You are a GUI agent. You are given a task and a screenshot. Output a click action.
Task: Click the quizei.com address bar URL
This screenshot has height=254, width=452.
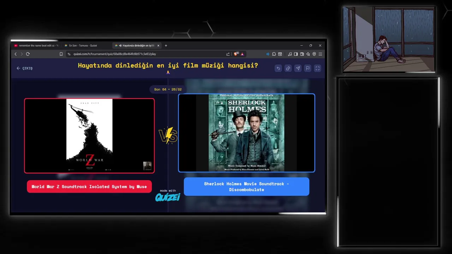tap(115, 54)
